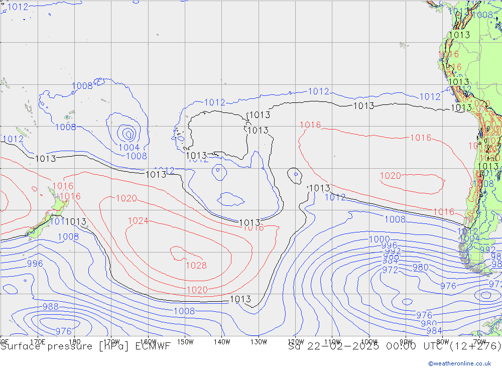The image size is (502, 368).
Task: Click the blue 1000 isobar label
Action: [x=380, y=239]
